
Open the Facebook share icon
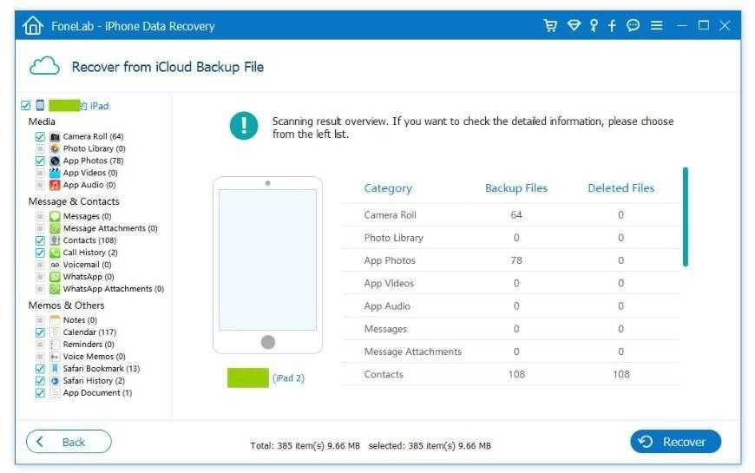click(x=612, y=25)
